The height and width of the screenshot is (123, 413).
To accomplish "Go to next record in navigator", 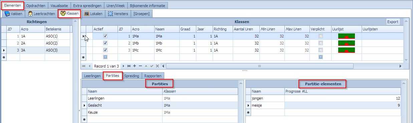I will coord(124,66).
